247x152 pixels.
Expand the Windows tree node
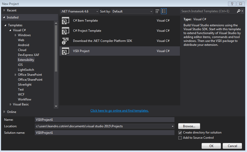(x=15, y=35)
